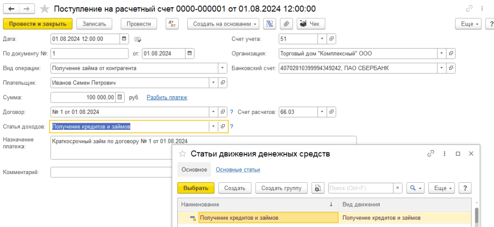Expand the Вид операции dropdown
This screenshot has height=227, width=494.
point(222,68)
